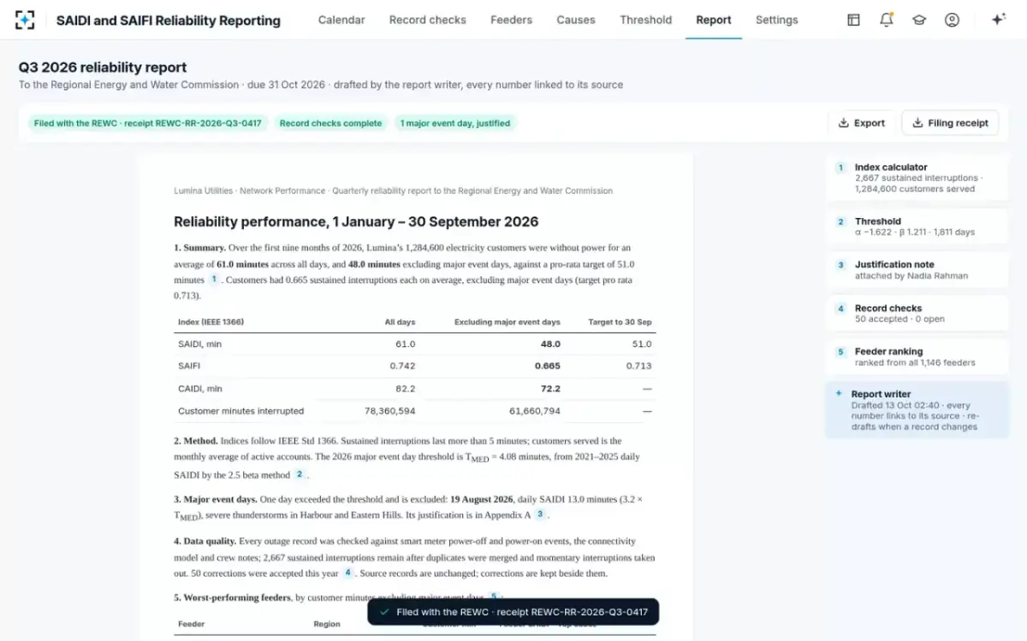This screenshot has height=641, width=1027.
Task: Go to the Calendar tab
Action: pyautogui.click(x=341, y=20)
